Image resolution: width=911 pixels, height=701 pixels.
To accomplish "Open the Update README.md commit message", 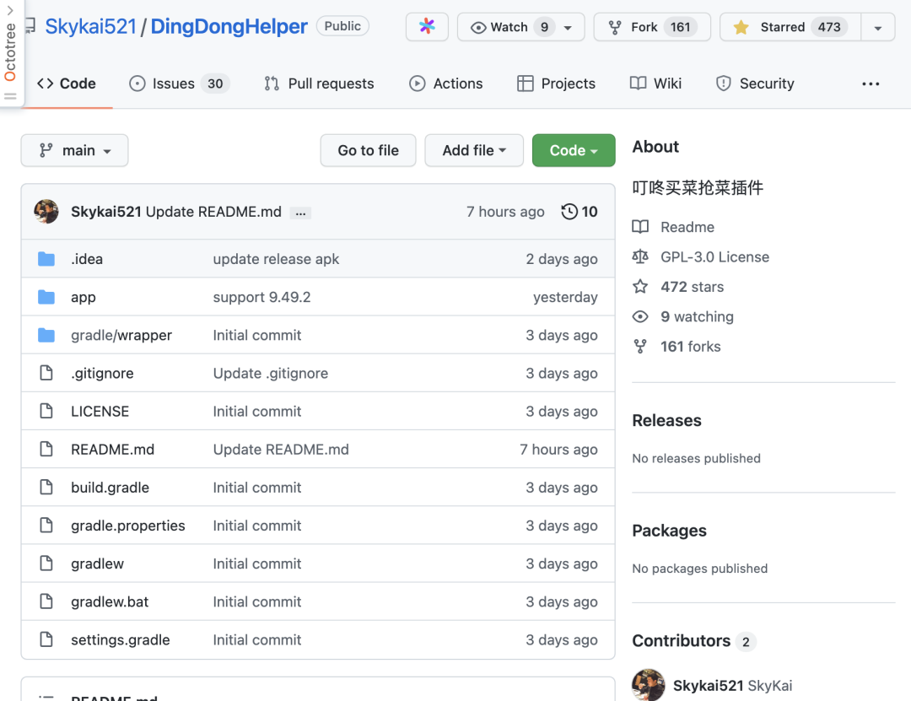I will click(213, 212).
